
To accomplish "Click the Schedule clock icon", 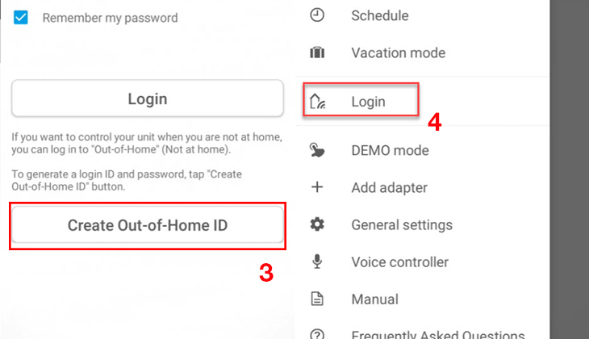I will [317, 15].
